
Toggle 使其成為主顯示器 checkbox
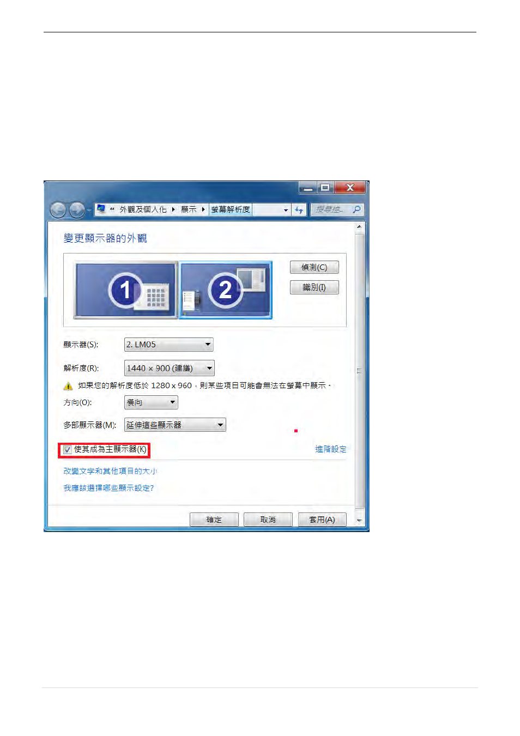68,450
